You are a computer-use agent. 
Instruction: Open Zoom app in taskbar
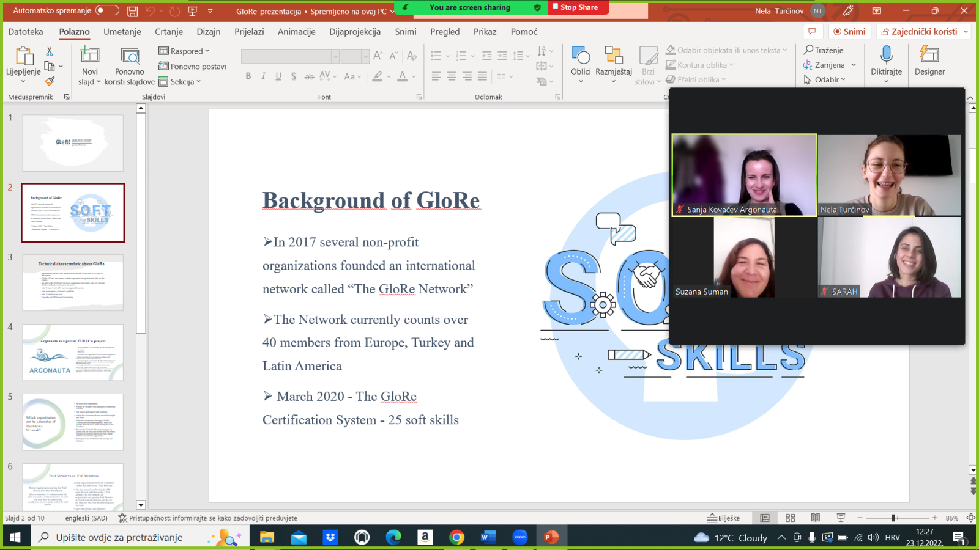519,537
